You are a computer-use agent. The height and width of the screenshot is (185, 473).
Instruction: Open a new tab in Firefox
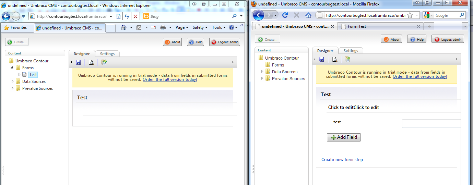(x=429, y=26)
